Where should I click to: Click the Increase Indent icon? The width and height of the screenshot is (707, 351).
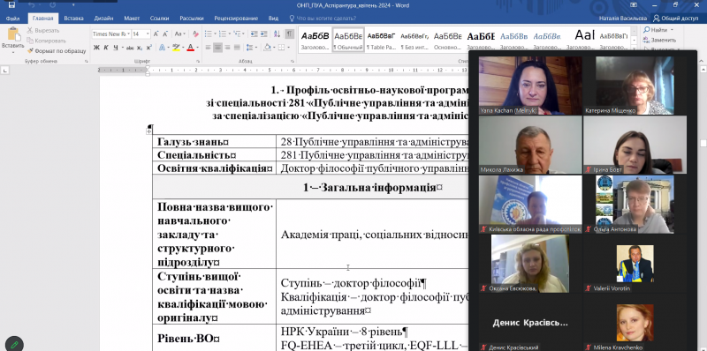(x=263, y=34)
